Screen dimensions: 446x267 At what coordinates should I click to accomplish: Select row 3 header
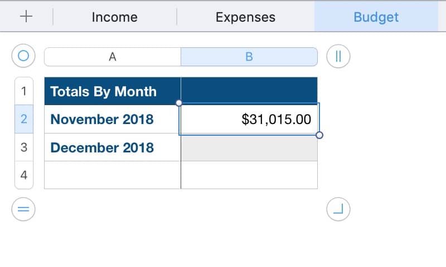(23, 147)
